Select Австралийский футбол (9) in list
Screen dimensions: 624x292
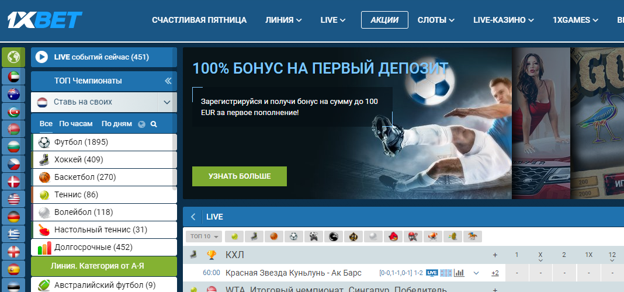click(x=104, y=284)
